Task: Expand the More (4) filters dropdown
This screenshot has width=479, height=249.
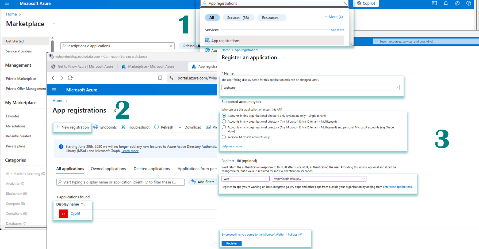Action: (x=333, y=17)
